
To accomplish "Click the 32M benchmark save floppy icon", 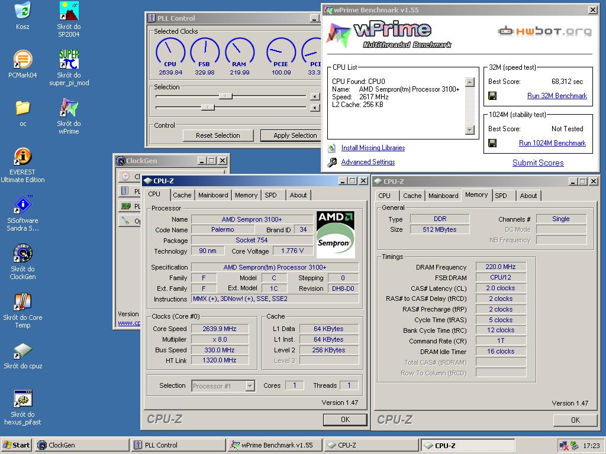I will pyautogui.click(x=492, y=96).
